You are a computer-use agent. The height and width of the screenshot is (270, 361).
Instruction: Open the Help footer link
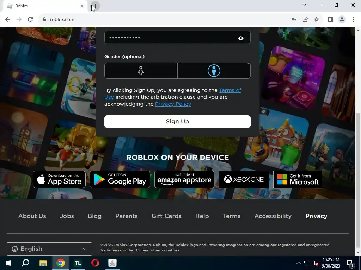[202, 216]
